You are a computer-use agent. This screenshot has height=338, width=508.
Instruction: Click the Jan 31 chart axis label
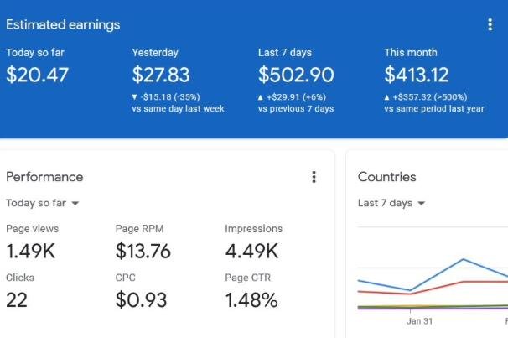pyautogui.click(x=419, y=321)
